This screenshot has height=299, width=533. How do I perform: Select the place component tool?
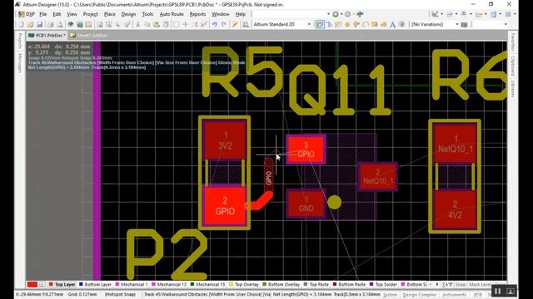[x=401, y=24]
